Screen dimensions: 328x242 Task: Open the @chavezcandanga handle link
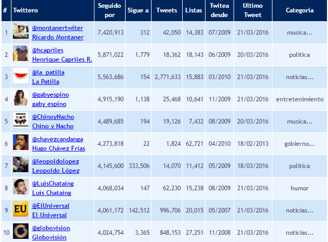(x=58, y=139)
